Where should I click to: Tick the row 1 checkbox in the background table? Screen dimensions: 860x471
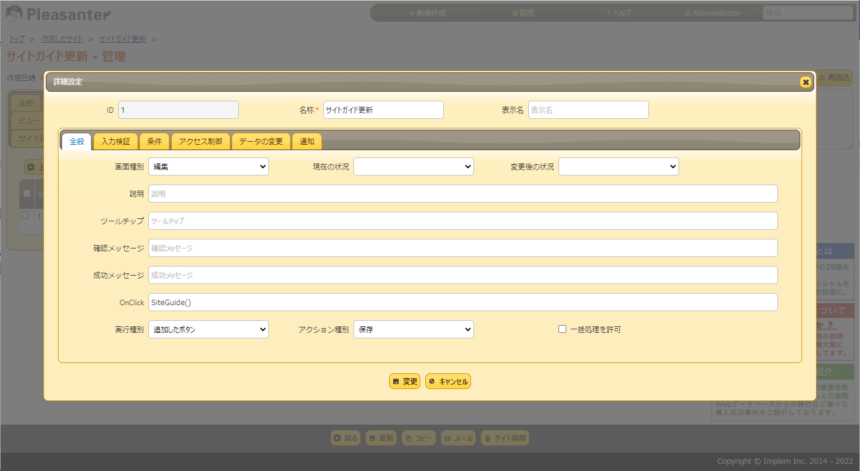(25, 215)
